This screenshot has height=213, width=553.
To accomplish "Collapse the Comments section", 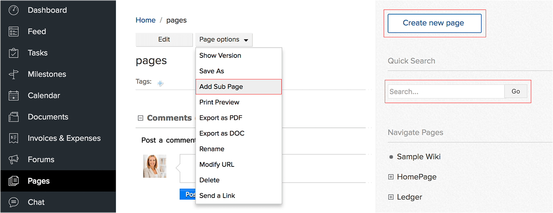I will point(141,118).
